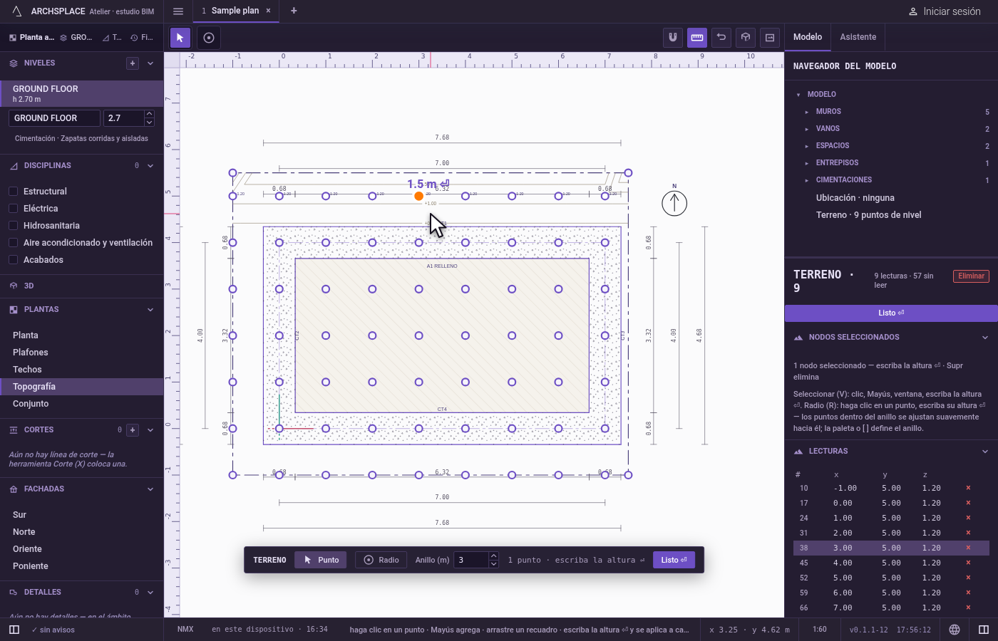Click the image export icon

click(770, 38)
